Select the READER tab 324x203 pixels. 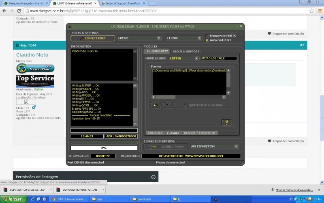tap(190, 133)
